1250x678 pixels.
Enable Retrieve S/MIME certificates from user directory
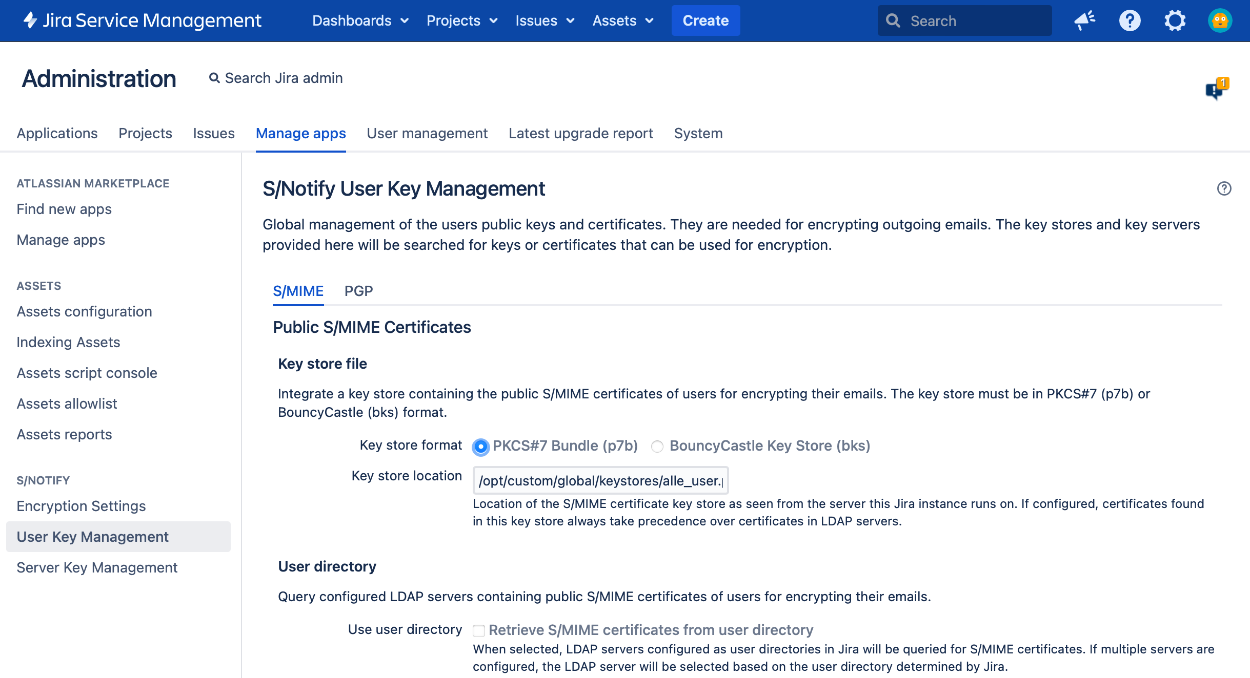point(478,630)
